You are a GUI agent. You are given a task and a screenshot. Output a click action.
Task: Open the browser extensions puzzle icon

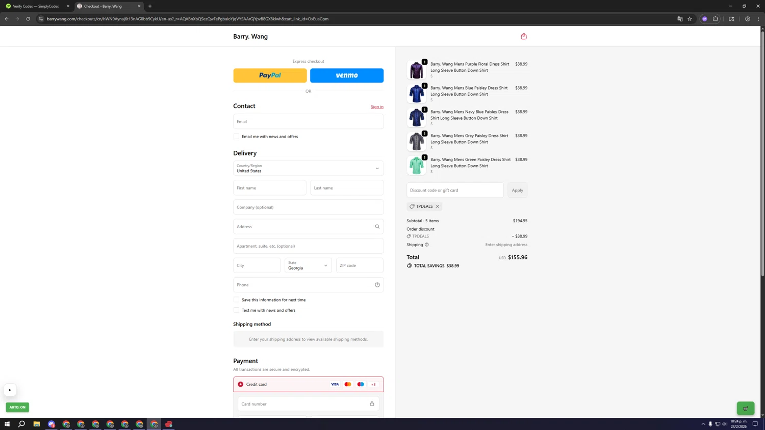(x=716, y=19)
